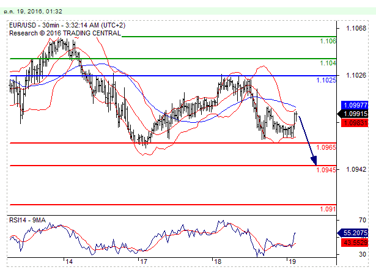Click the RSI14 - 9MA indicator label
The height and width of the screenshot is (278, 376).
coord(28,220)
